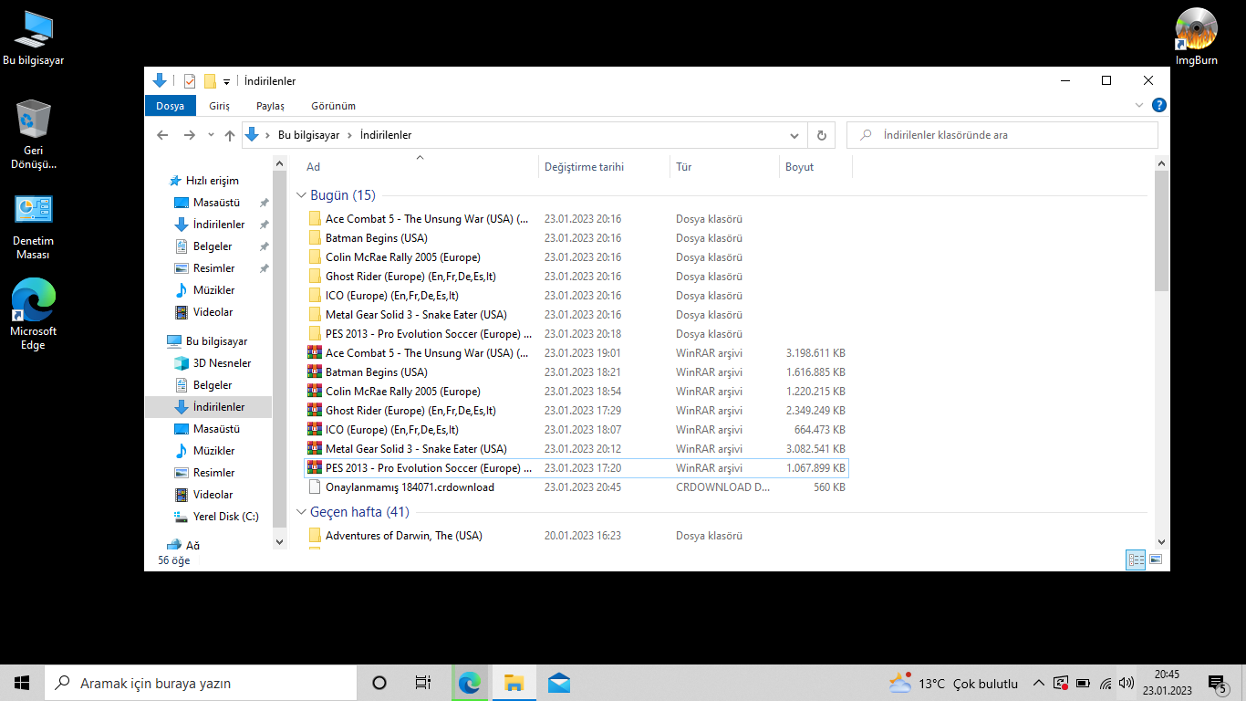
Task: Switch to large icons view in status bar
Action: (1156, 560)
